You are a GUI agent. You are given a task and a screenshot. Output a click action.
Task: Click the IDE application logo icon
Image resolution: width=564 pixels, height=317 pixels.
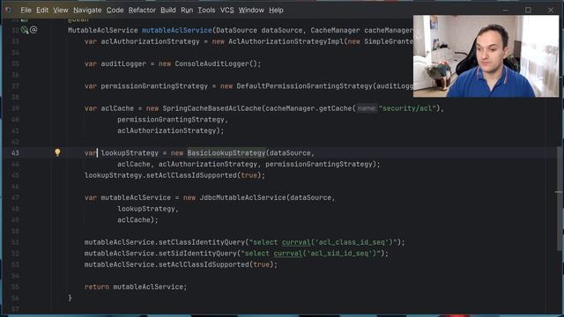(8, 10)
